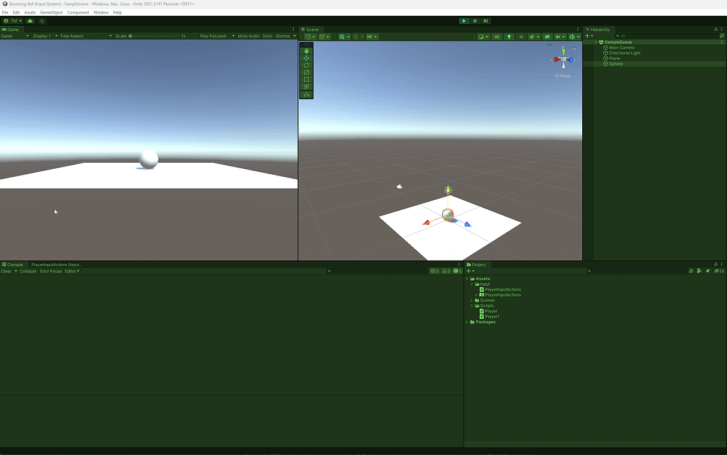Viewport: 727px width, 455px height.
Task: Select the Hand tool in Scene toolbar
Action: coord(307,51)
